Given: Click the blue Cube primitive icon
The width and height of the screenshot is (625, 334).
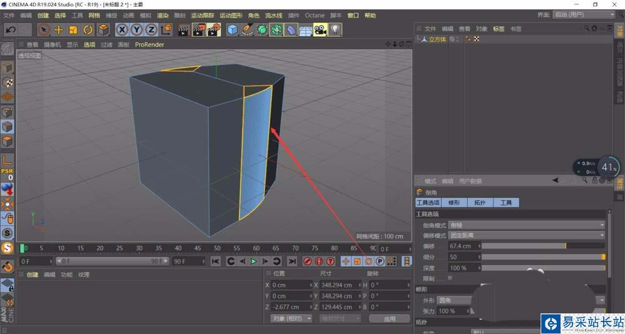Looking at the screenshot, I should [232, 29].
